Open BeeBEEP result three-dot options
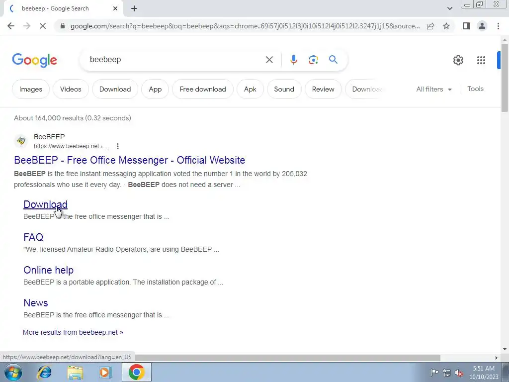Viewport: 509px width, 382px height. point(117,146)
